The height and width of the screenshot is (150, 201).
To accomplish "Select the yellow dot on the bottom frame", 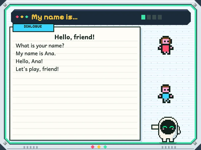I will 99,147.
